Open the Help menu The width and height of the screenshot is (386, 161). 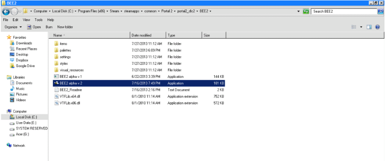(x=50, y=20)
